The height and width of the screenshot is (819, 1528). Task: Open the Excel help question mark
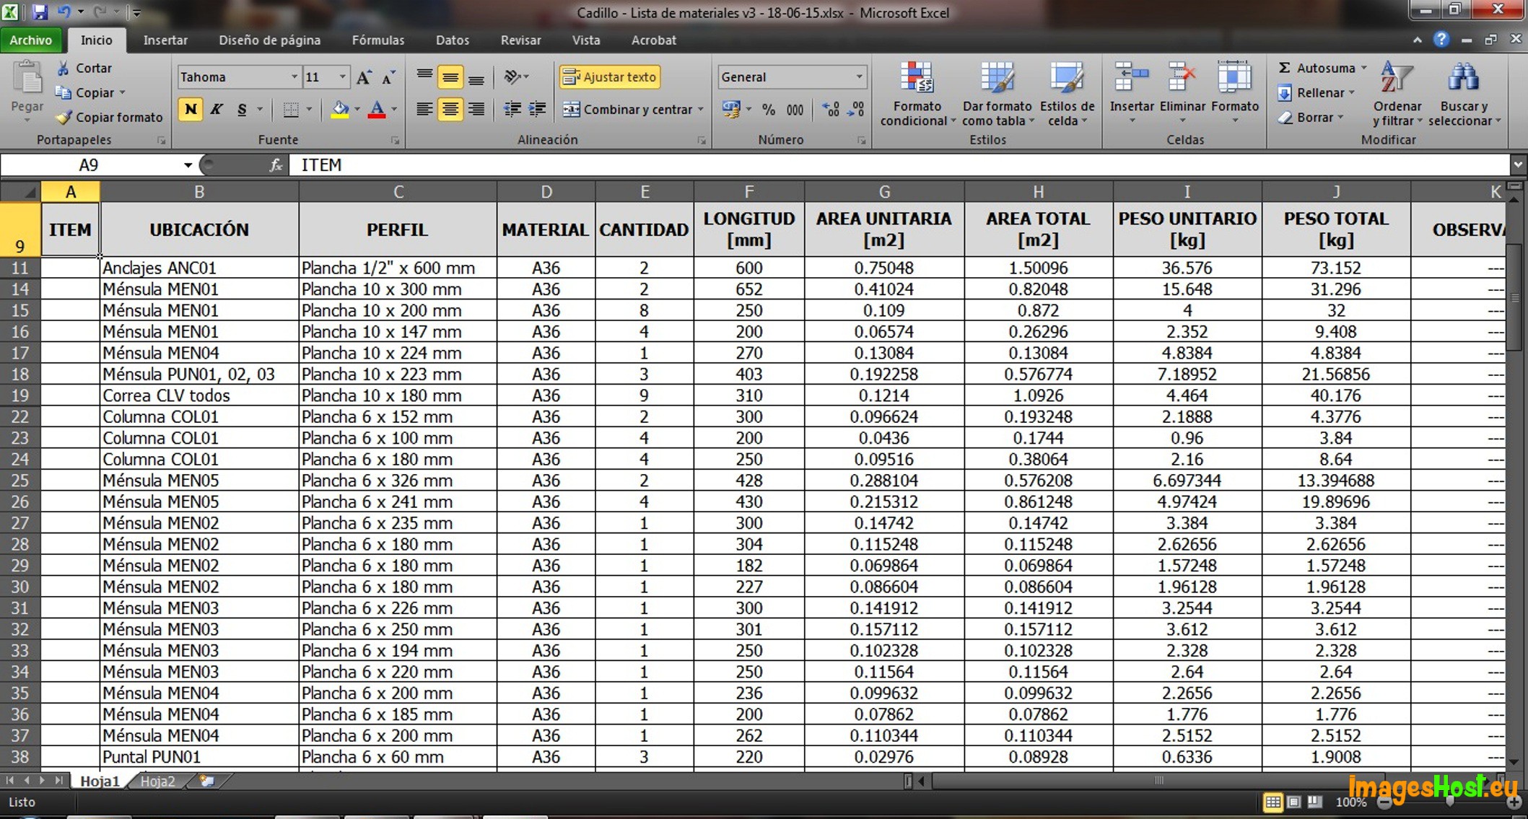click(1441, 40)
